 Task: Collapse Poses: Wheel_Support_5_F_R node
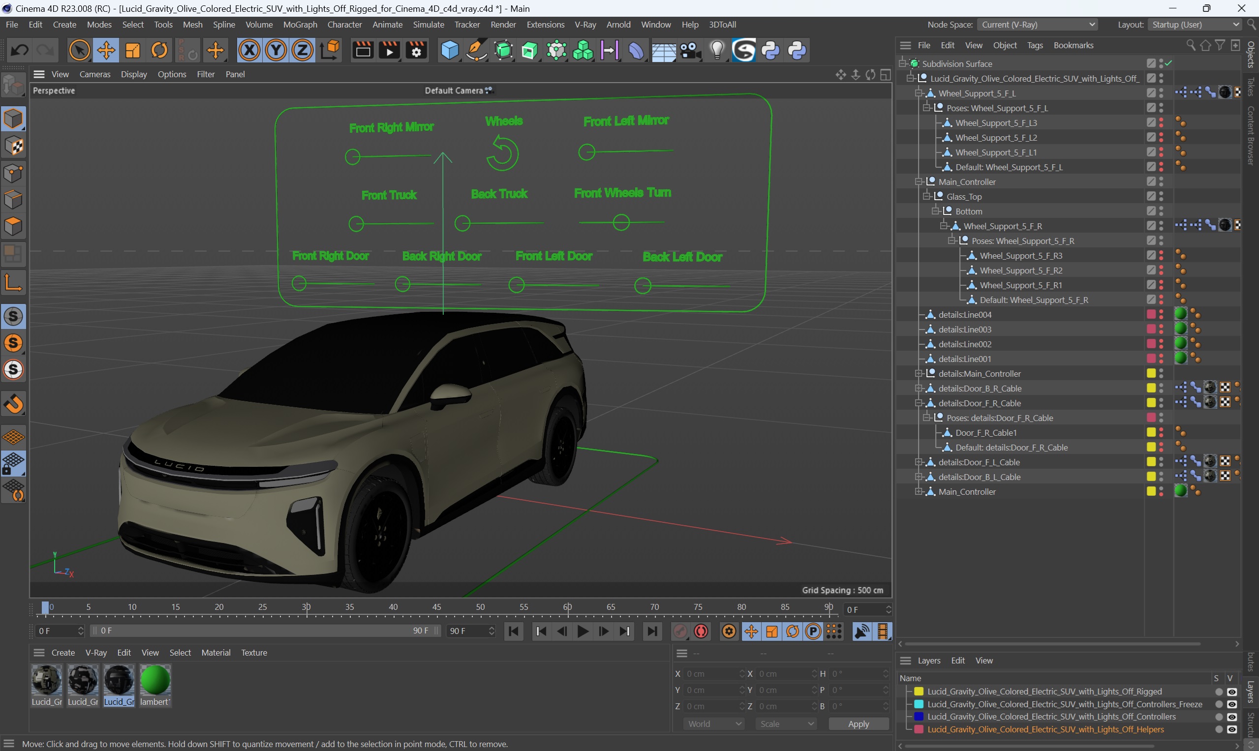pos(952,240)
